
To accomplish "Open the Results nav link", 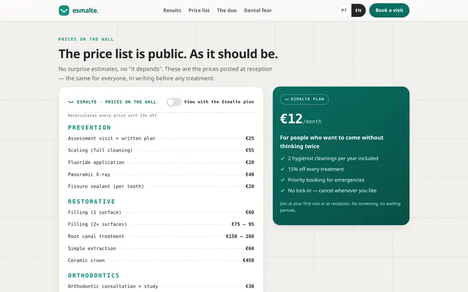I will pyautogui.click(x=172, y=11).
